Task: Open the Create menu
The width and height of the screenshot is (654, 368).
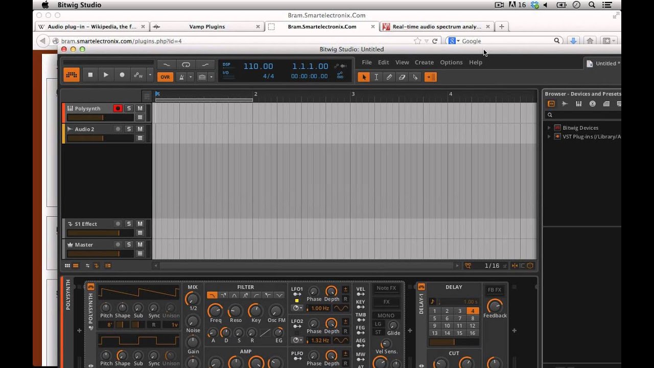Action: (424, 62)
